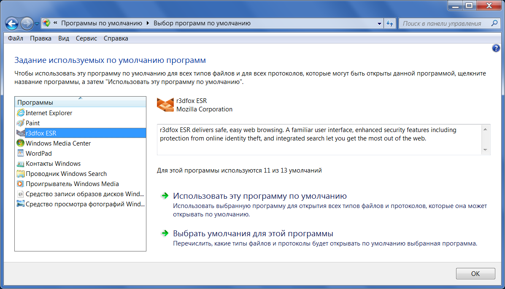The image size is (505, 289).
Task: Close the default programs window
Action: click(x=489, y=5)
